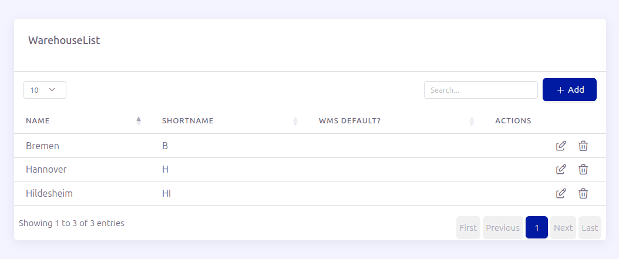Click the edit pencil icon for Hannover

point(561,169)
